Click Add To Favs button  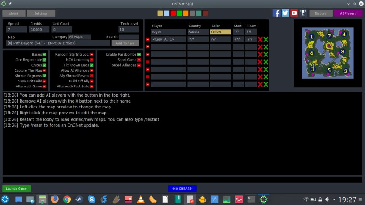(x=125, y=43)
